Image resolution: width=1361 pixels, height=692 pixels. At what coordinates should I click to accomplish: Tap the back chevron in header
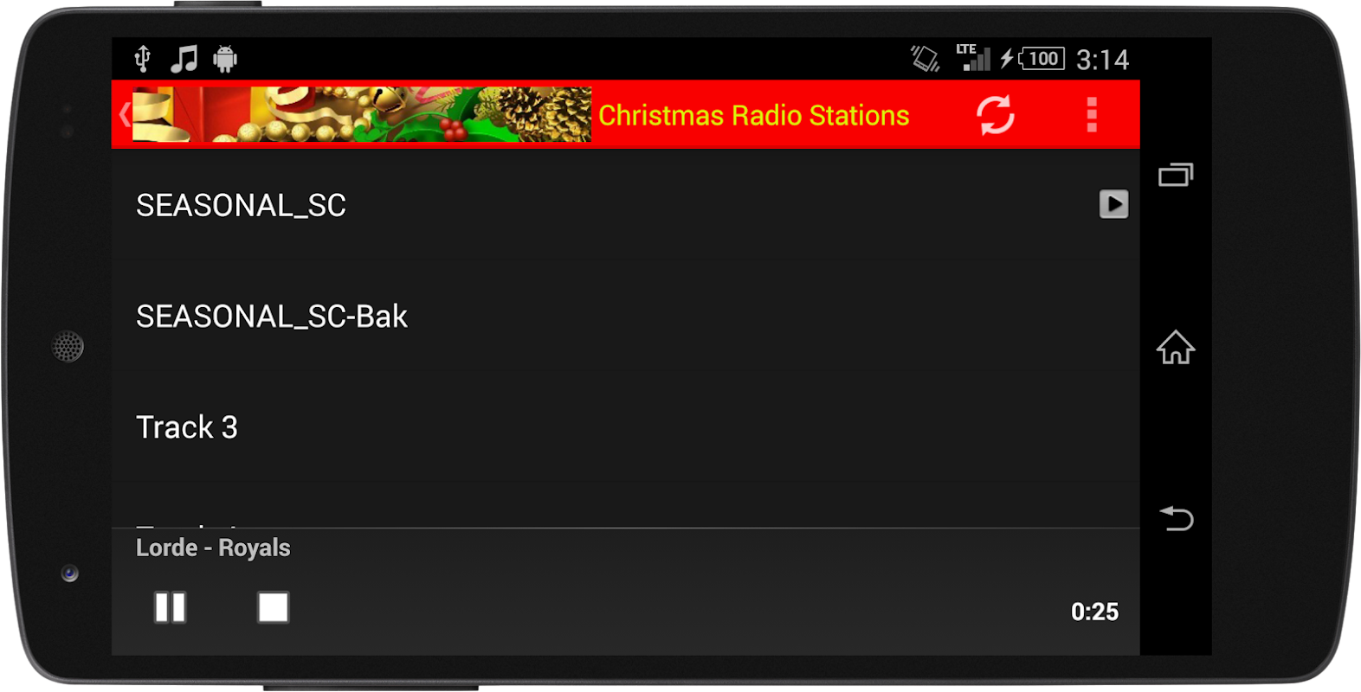[125, 114]
